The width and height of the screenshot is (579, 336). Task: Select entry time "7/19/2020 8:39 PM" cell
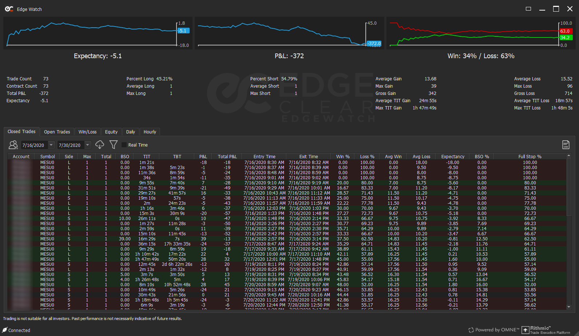pyautogui.click(x=265, y=280)
